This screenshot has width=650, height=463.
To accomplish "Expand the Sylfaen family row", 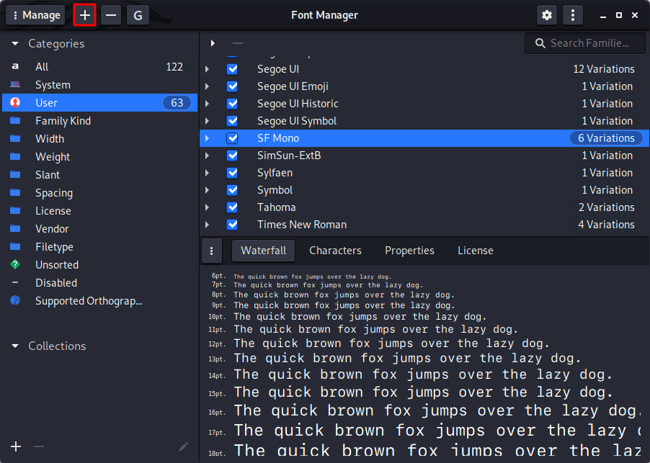I will (207, 173).
